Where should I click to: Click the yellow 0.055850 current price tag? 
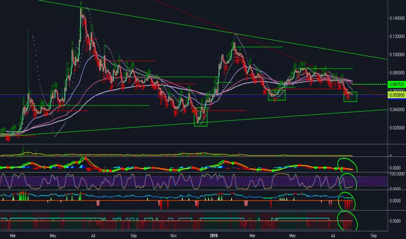(396, 95)
